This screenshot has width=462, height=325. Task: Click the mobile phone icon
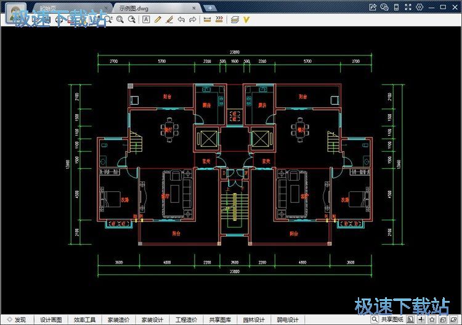[x=396, y=7]
